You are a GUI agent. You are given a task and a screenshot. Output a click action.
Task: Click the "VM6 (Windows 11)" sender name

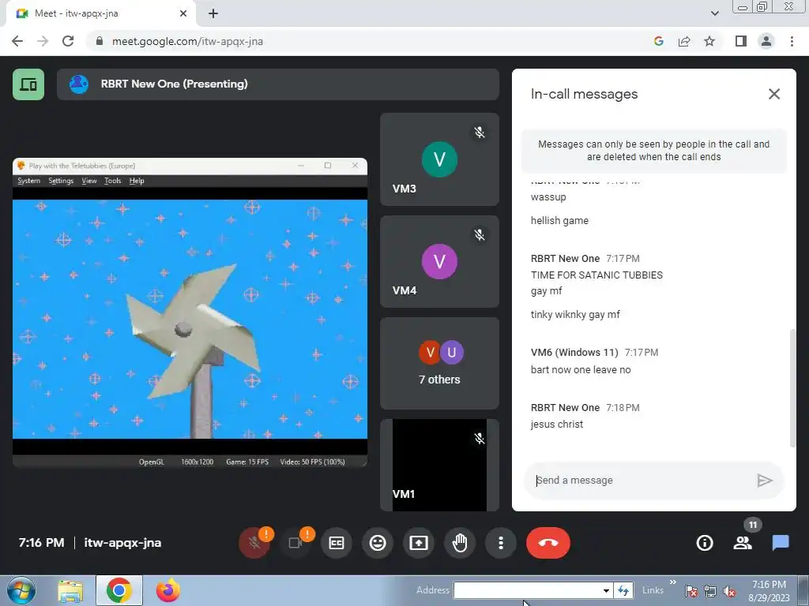tap(574, 353)
